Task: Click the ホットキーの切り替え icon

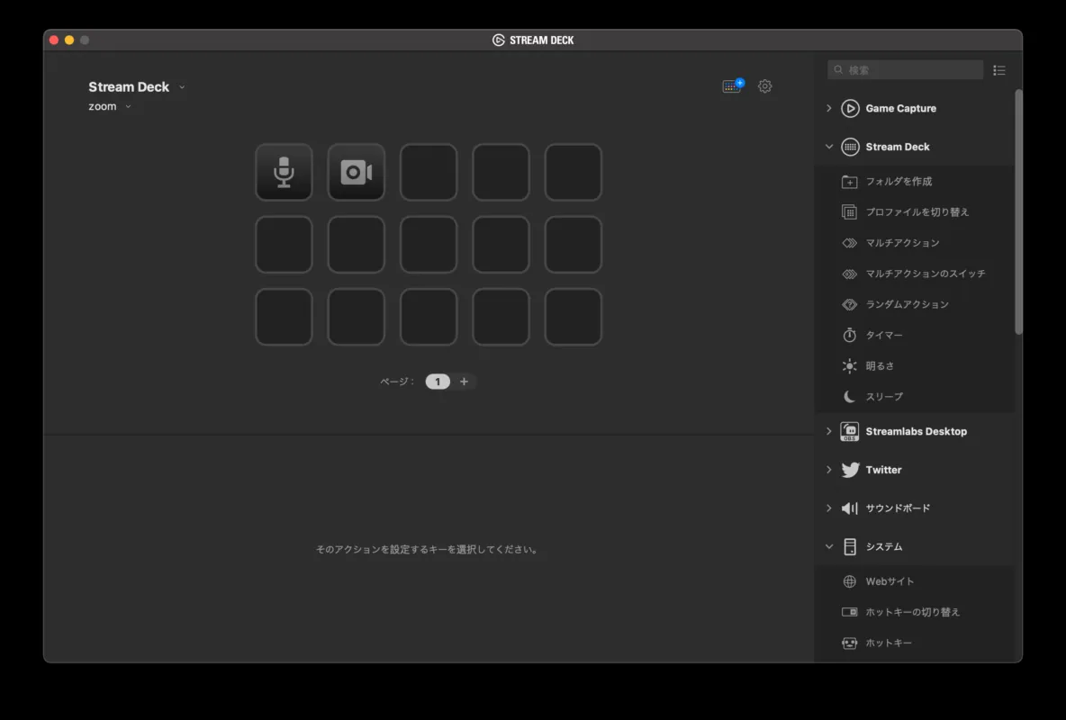Action: point(849,612)
